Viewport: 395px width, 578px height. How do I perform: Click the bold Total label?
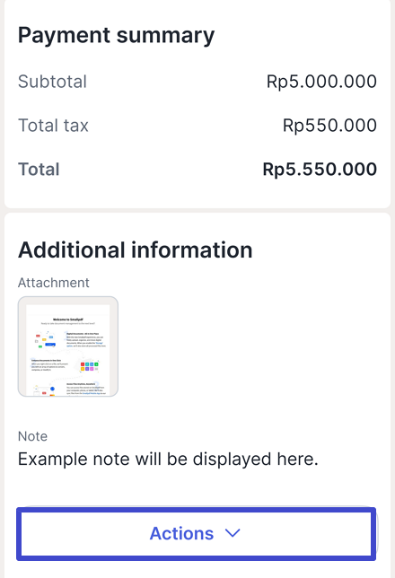(x=39, y=170)
